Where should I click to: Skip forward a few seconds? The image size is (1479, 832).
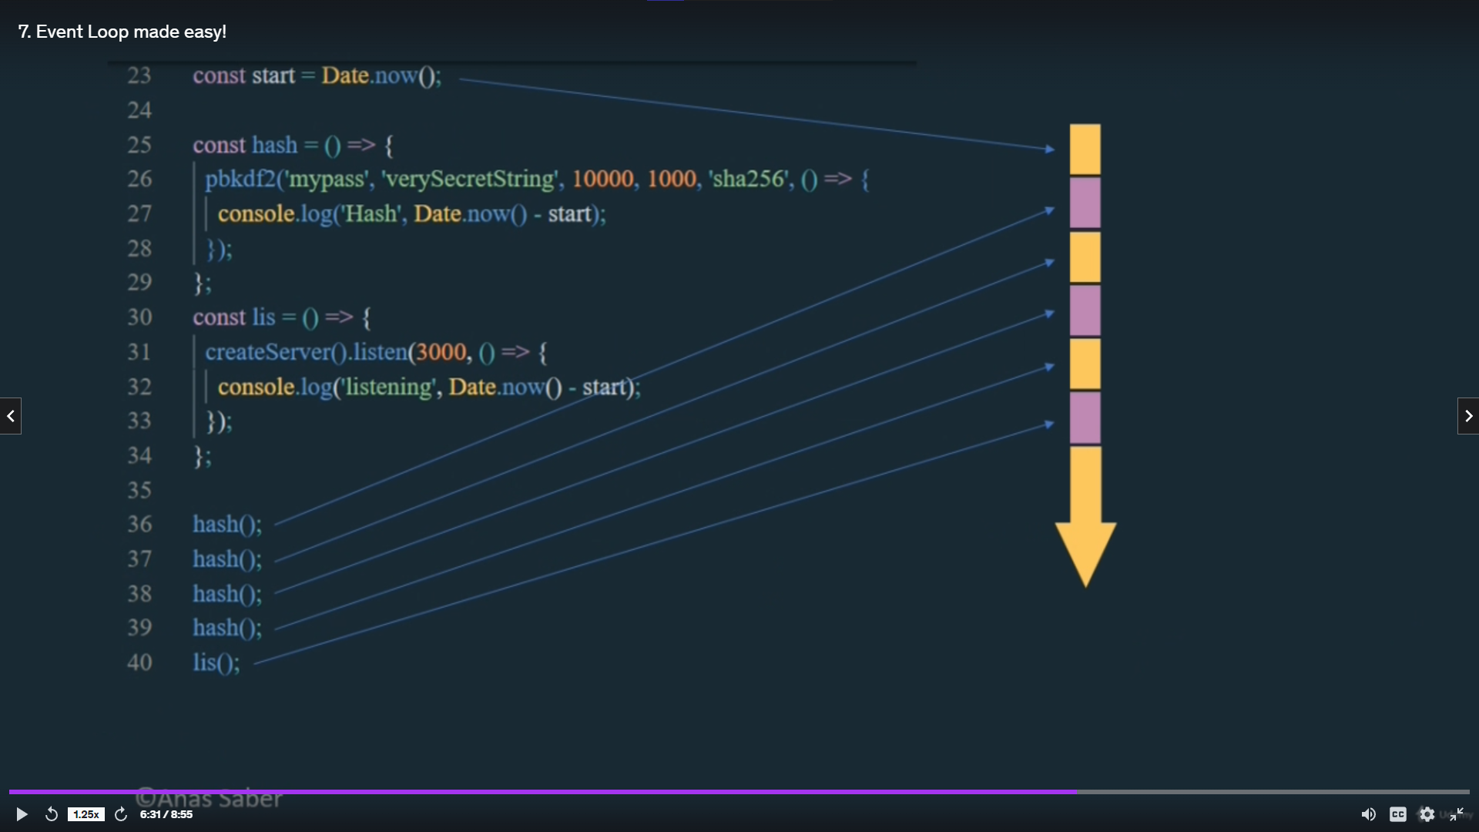click(121, 814)
